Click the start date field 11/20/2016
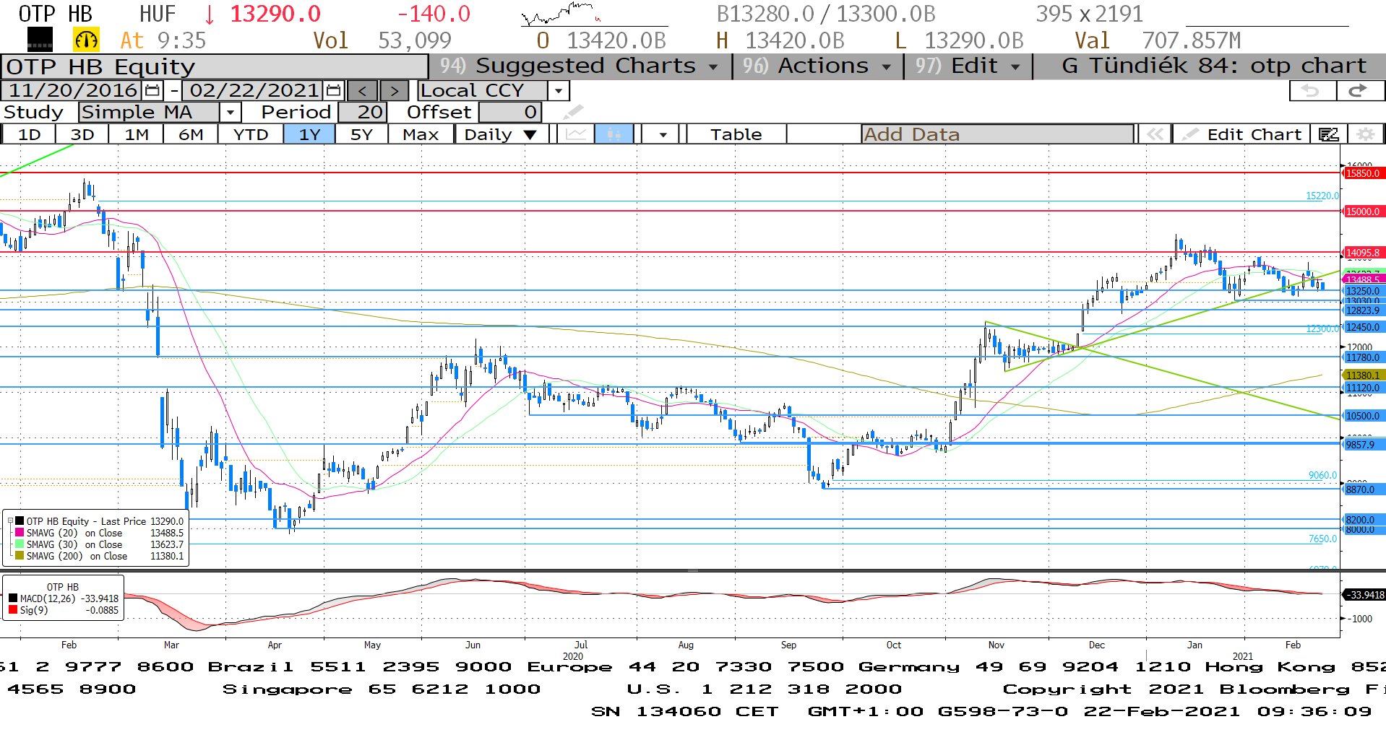This screenshot has height=740, width=1386. click(73, 91)
